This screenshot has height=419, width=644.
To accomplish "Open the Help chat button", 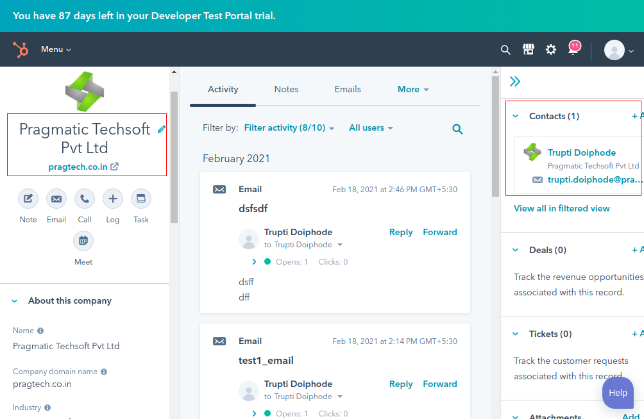I will 618,393.
